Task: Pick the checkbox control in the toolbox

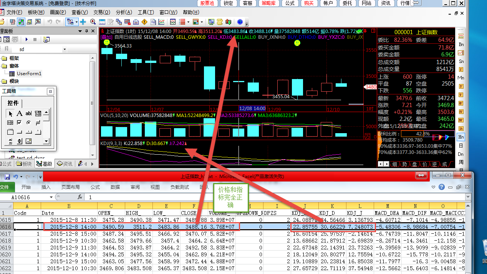Action: (20, 123)
